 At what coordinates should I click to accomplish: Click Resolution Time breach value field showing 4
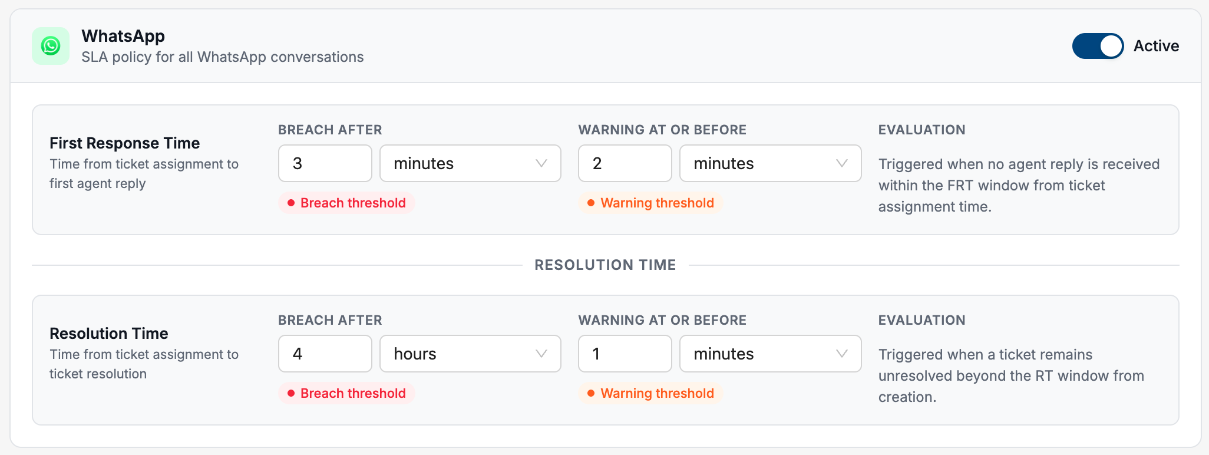(325, 354)
